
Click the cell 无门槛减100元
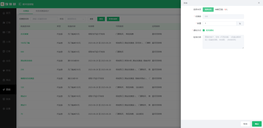[x=74, y=43]
